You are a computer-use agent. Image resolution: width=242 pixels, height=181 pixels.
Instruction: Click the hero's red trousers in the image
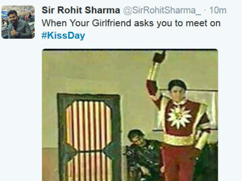click(x=177, y=163)
